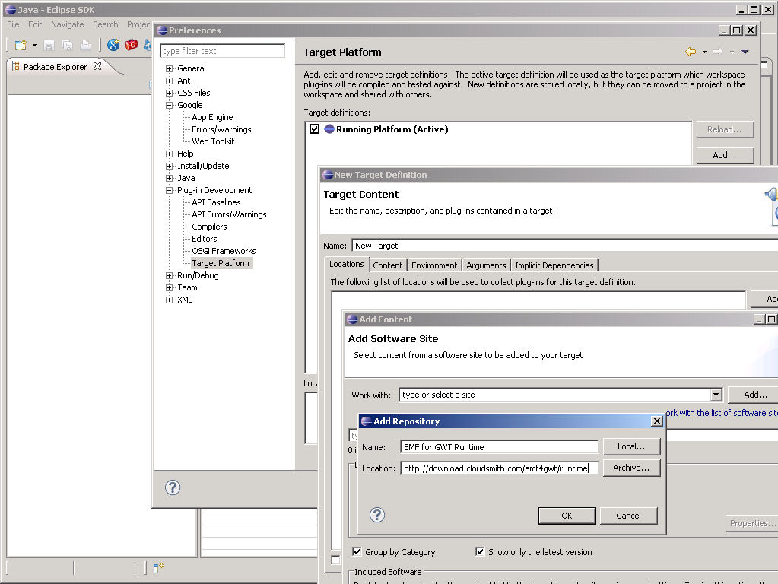Click the Eclipse SDK main window icon

pyautogui.click(x=11, y=10)
